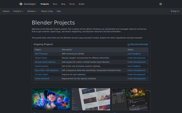Click the Blender Projects page heading

point(53,23)
